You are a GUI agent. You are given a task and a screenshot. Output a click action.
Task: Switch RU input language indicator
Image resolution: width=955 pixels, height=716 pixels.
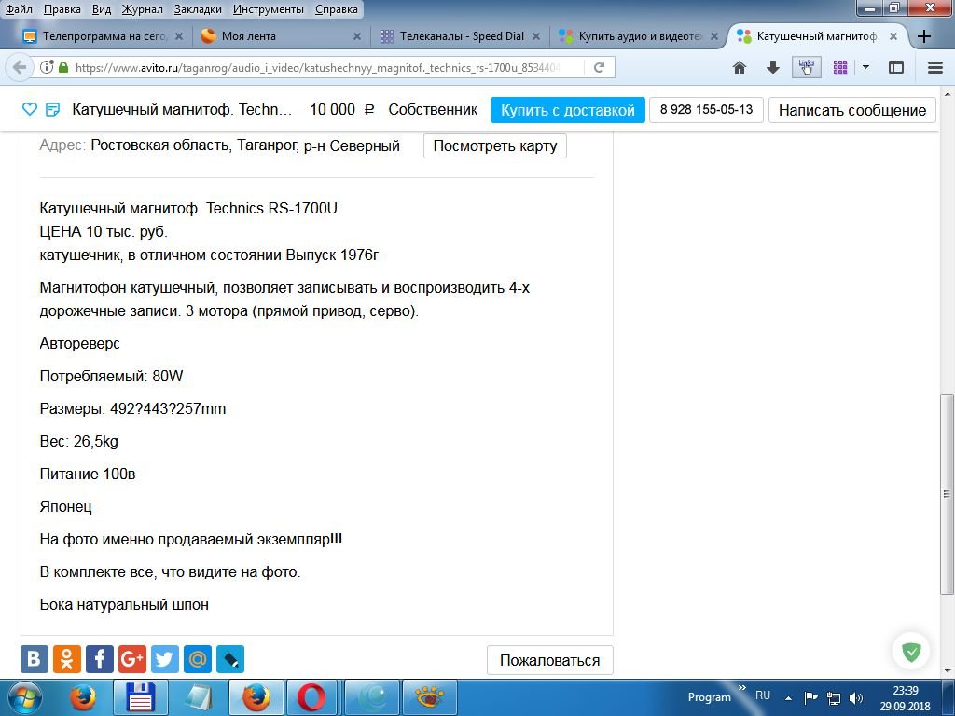(x=763, y=695)
